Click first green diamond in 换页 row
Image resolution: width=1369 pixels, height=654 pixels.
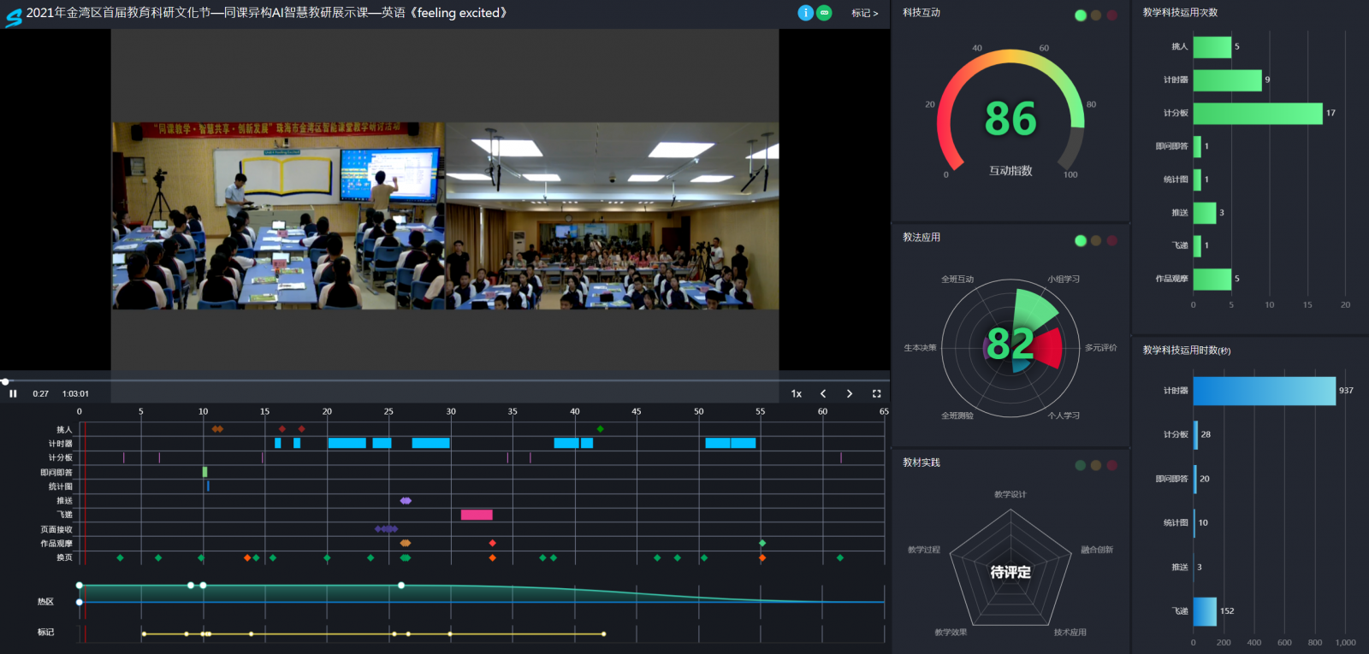pyautogui.click(x=120, y=557)
